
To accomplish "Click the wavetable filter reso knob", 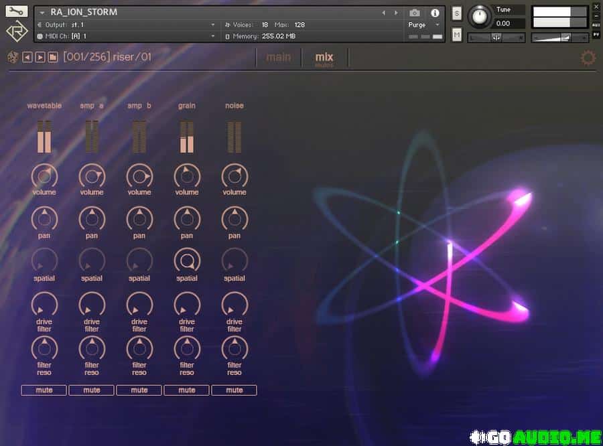I will [44, 349].
